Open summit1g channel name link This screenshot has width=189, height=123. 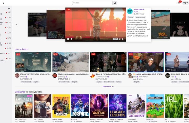tap(61, 77)
